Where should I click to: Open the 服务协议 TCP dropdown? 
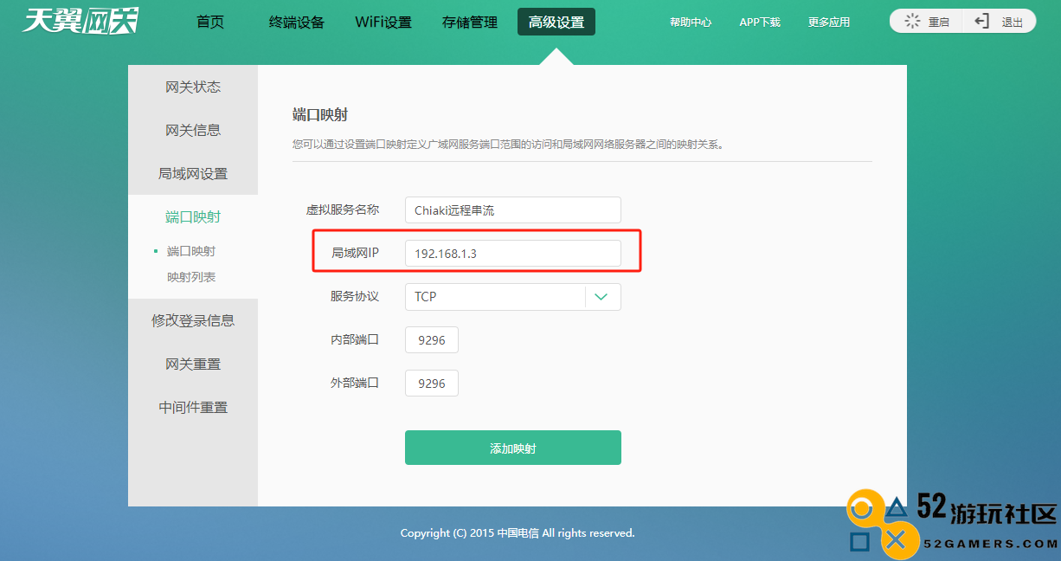513,297
